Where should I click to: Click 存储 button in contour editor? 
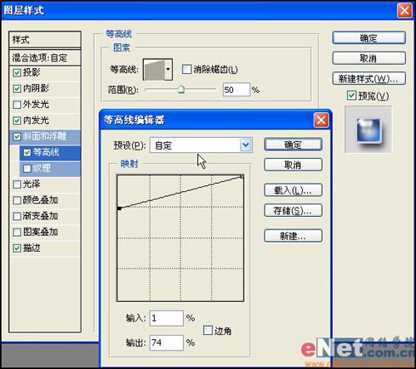tap(293, 211)
